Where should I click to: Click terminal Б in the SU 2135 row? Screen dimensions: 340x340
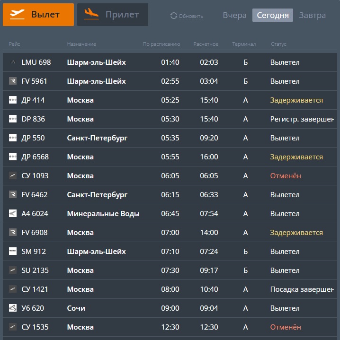(246, 270)
